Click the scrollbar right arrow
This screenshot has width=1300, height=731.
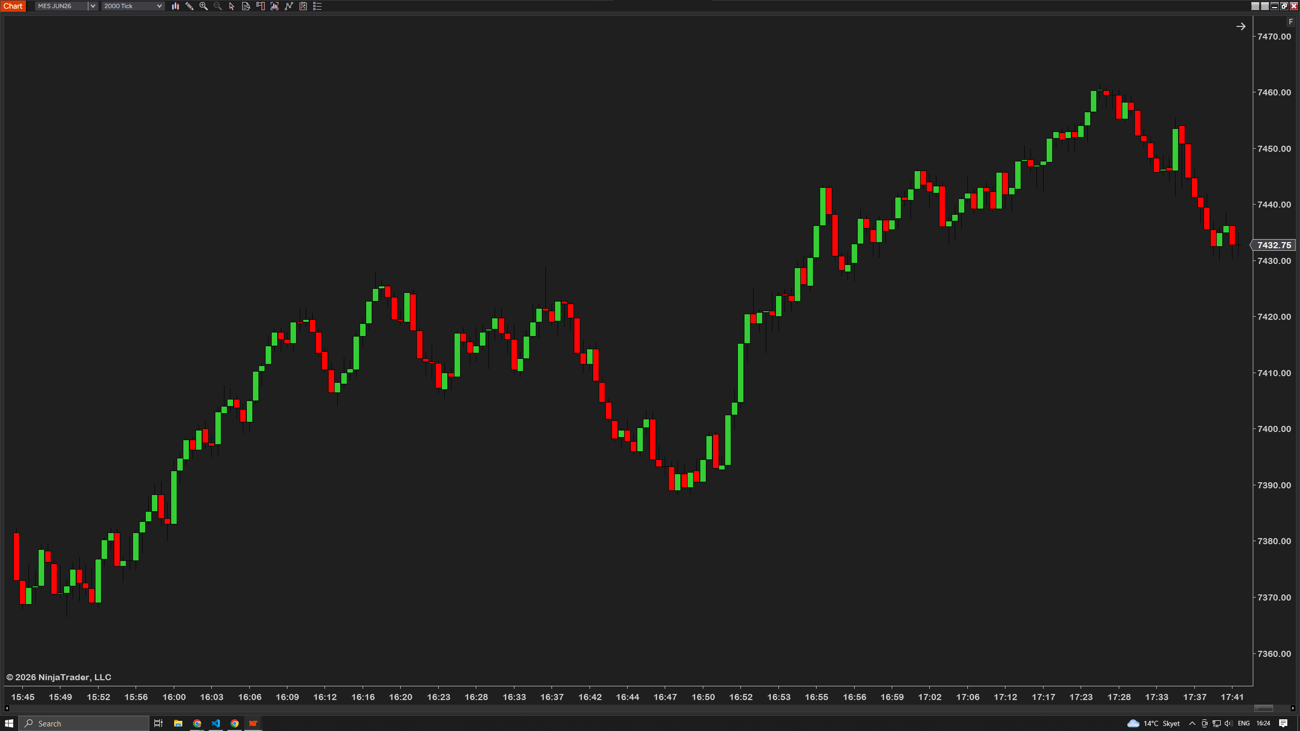(x=1293, y=708)
